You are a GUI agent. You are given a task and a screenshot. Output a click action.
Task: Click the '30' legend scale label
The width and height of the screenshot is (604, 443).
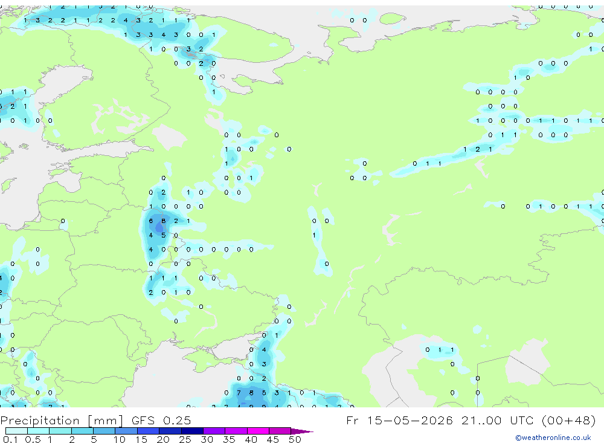pos(207,439)
